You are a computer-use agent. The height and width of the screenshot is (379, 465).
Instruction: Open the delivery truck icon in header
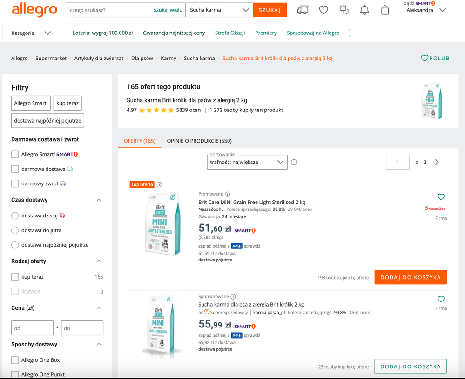tap(303, 10)
